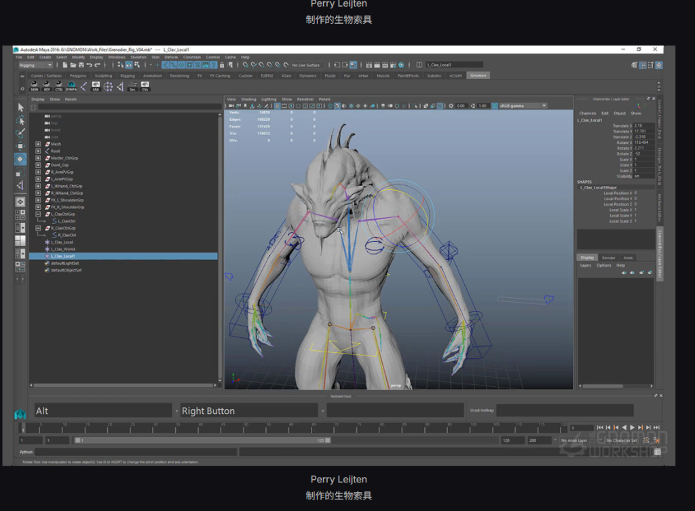
Task: Open the Channels menu in Channel Box
Action: pos(588,113)
